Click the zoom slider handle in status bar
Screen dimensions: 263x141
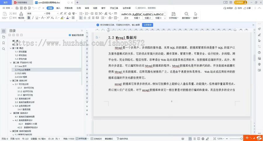pyautogui.click(x=241, y=139)
